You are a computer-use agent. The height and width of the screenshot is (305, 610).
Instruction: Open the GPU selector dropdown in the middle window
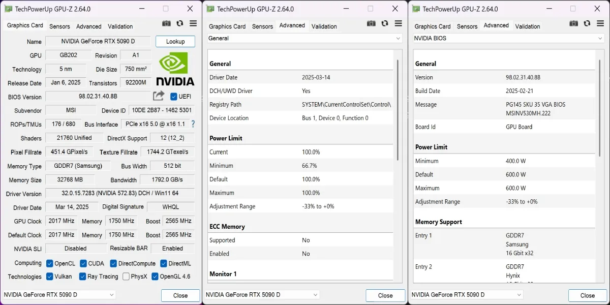coord(262,294)
